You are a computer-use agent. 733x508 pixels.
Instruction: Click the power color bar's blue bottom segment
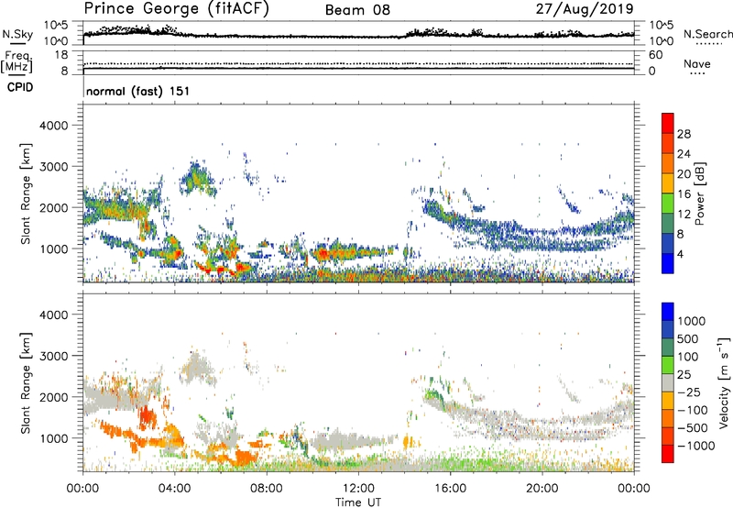[668, 263]
